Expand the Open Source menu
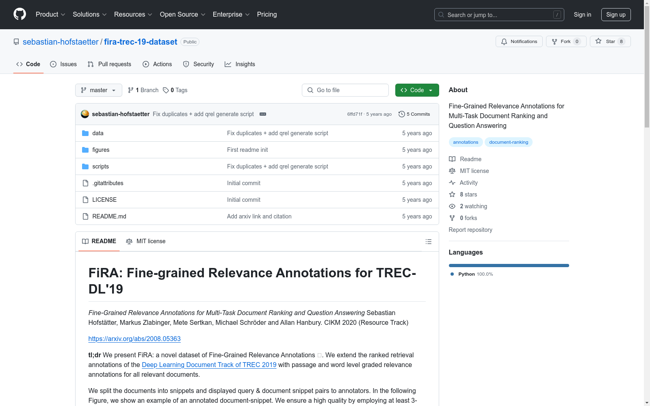 coord(183,15)
